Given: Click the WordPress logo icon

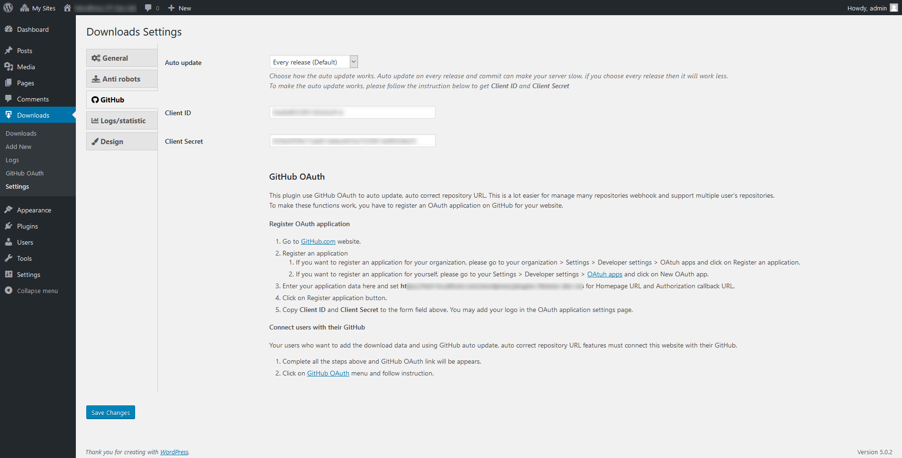Looking at the screenshot, I should tap(8, 8).
